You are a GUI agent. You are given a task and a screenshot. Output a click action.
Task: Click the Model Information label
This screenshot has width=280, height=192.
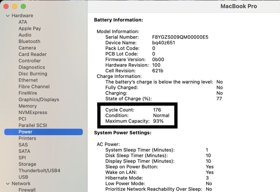point(118,32)
